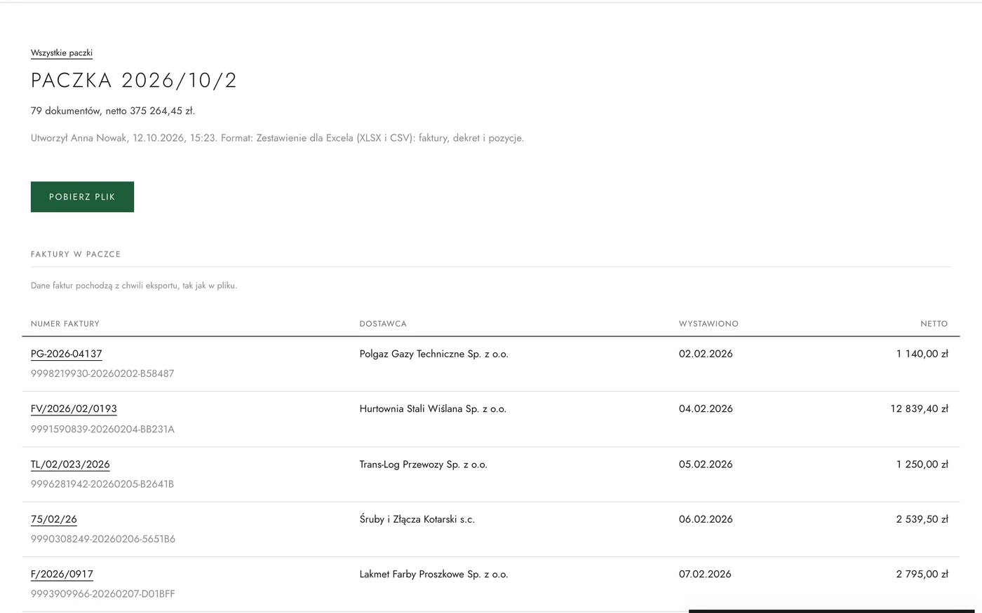Go back to Wszystkie paczki
Viewport: 982px width, 613px height.
pos(62,53)
